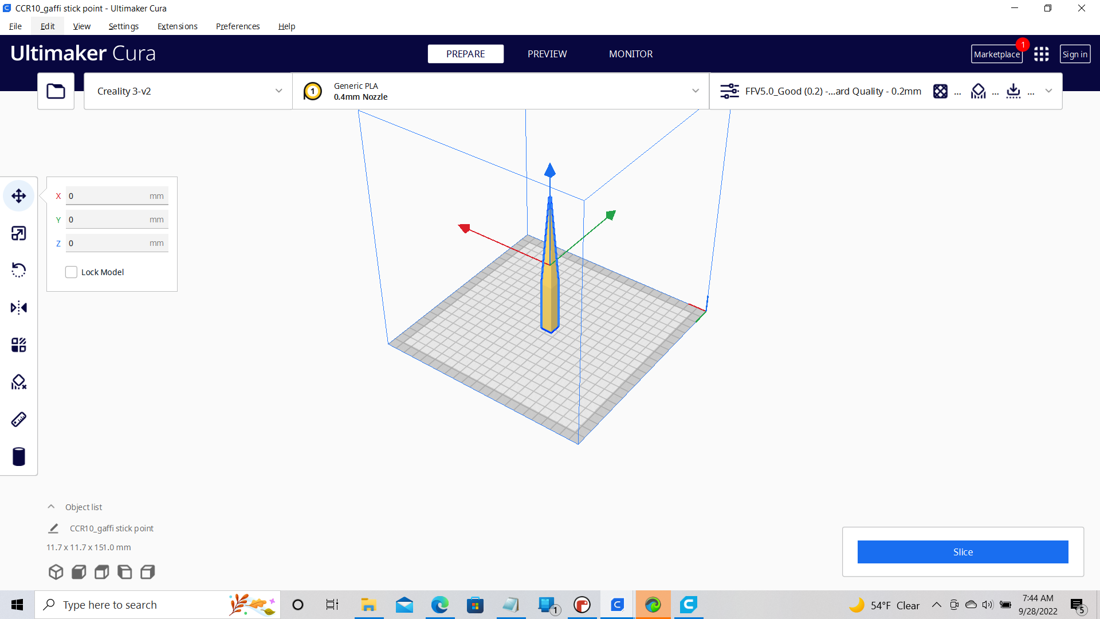Open the Extensions menu
Screen dimensions: 1100x619
click(x=178, y=26)
